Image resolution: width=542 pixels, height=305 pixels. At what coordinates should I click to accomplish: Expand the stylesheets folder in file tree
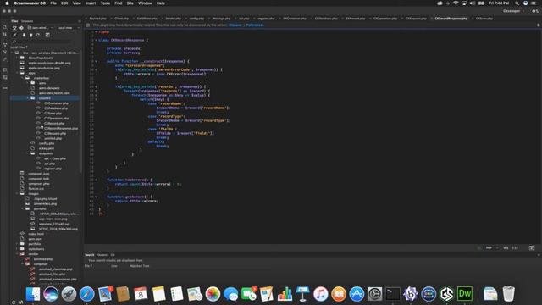(x=17, y=249)
